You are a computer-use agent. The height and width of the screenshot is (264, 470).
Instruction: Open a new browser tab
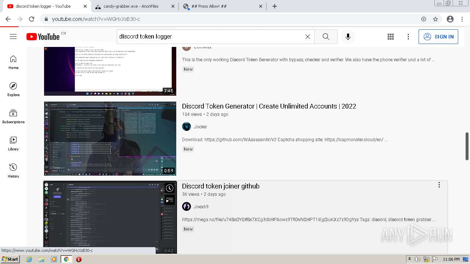click(275, 6)
